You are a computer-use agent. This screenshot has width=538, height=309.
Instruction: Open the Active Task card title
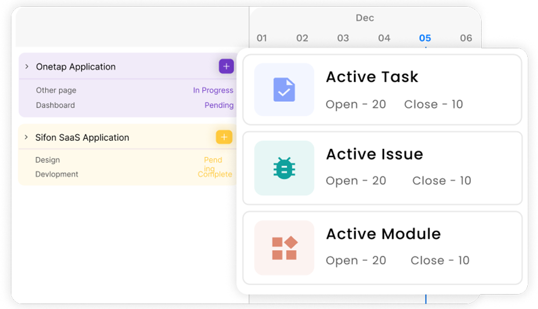[372, 77]
